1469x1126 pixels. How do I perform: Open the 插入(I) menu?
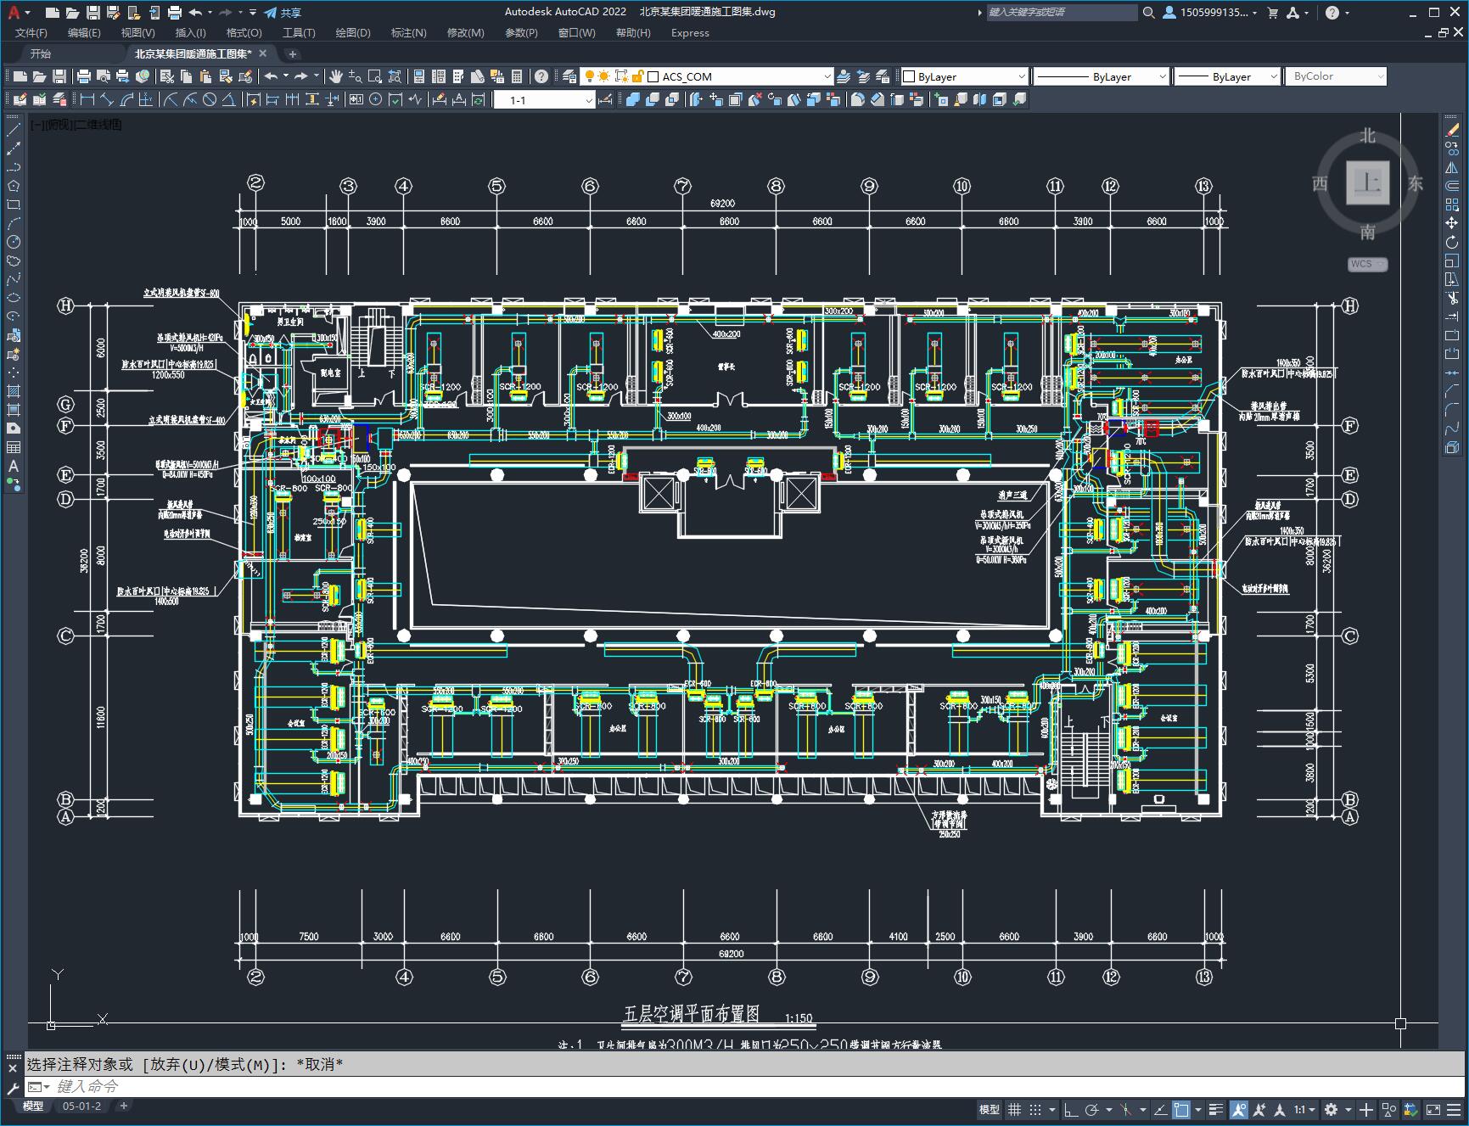coord(190,33)
